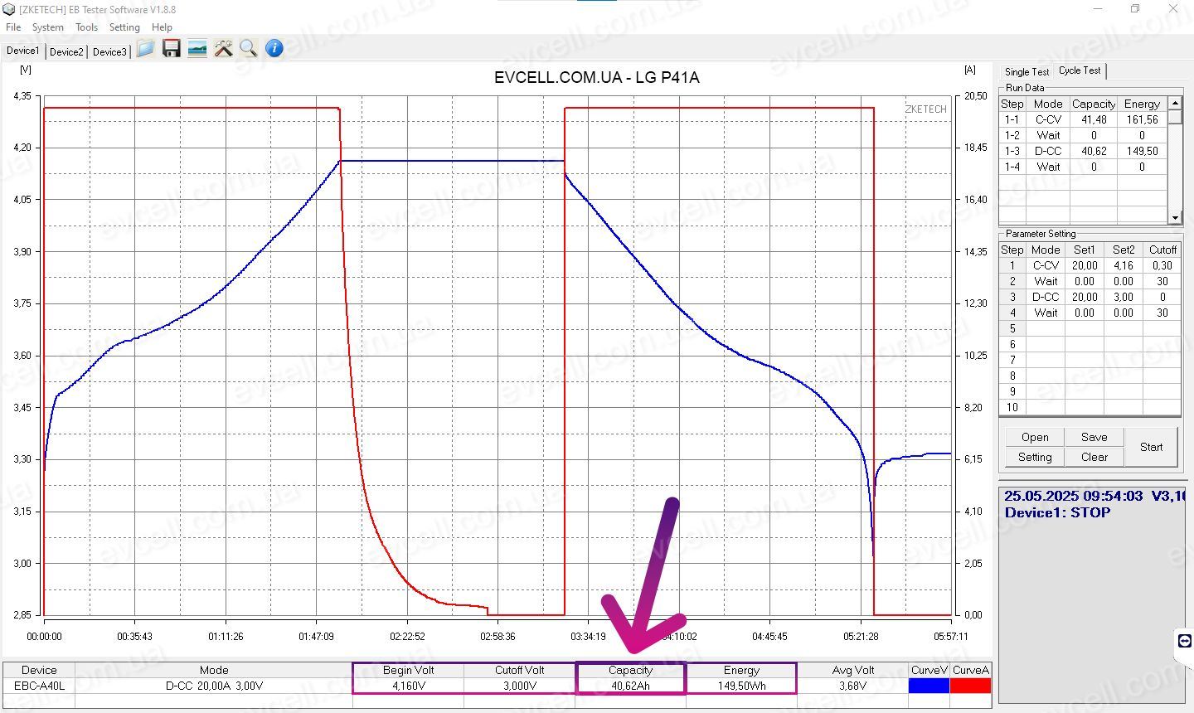Click energy 161,56 in Run Data
This screenshot has width=1194, height=713.
click(1142, 119)
